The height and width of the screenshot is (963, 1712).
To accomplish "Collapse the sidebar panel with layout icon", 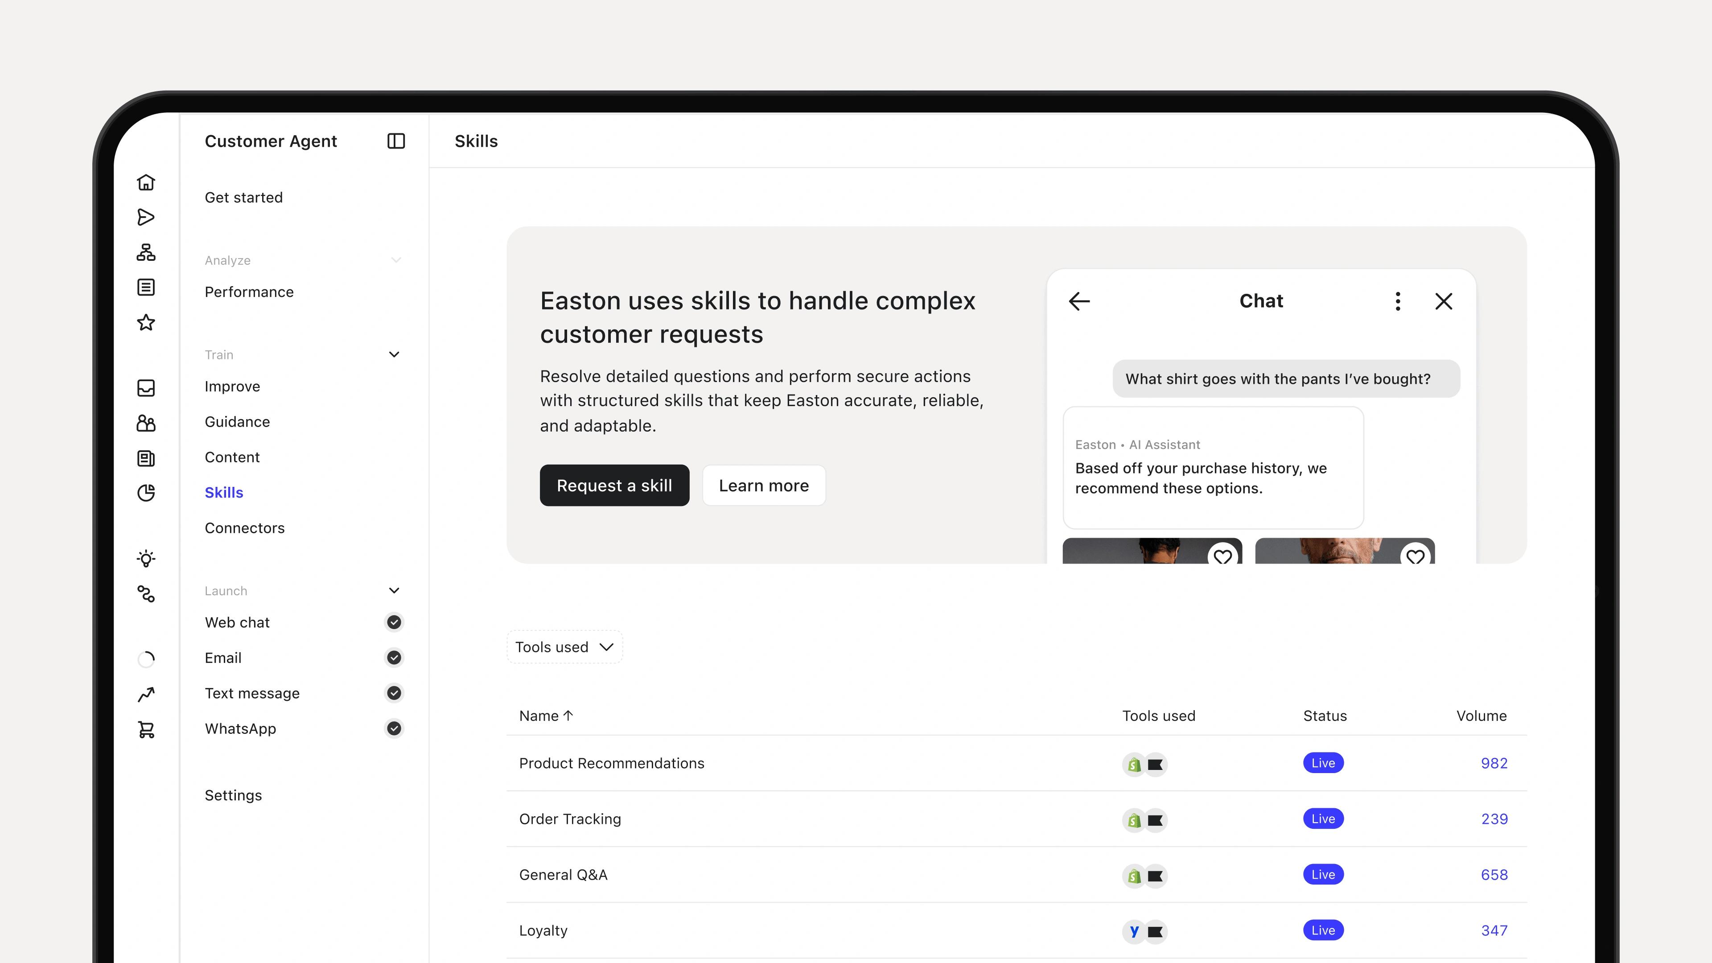I will click(396, 141).
